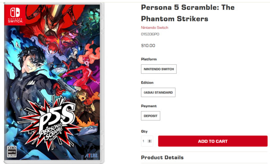Click the Nintendo Switch logo on game cover

click(15, 15)
